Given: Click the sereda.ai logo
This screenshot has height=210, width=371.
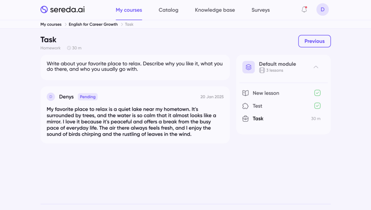Looking at the screenshot, I should (x=62, y=10).
